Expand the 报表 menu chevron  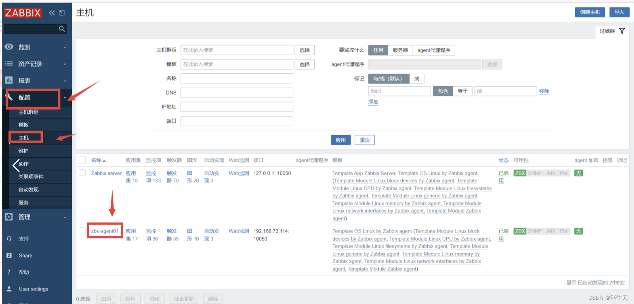[x=65, y=81]
